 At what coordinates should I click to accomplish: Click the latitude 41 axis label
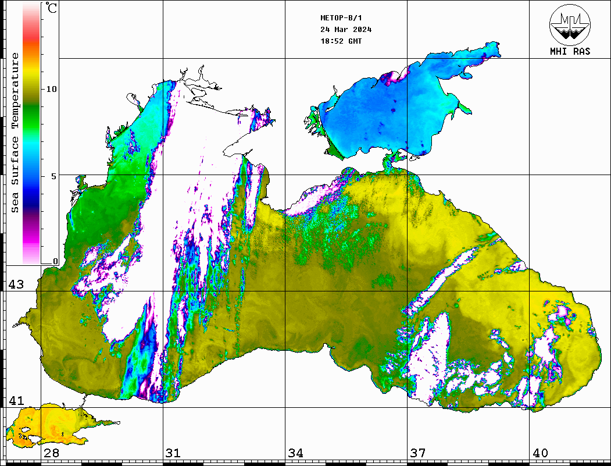coord(16,401)
